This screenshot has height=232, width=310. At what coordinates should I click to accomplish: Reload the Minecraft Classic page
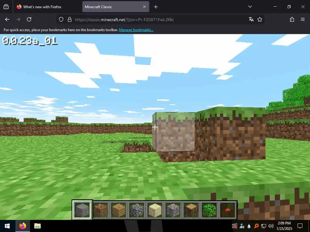[x=29, y=19]
